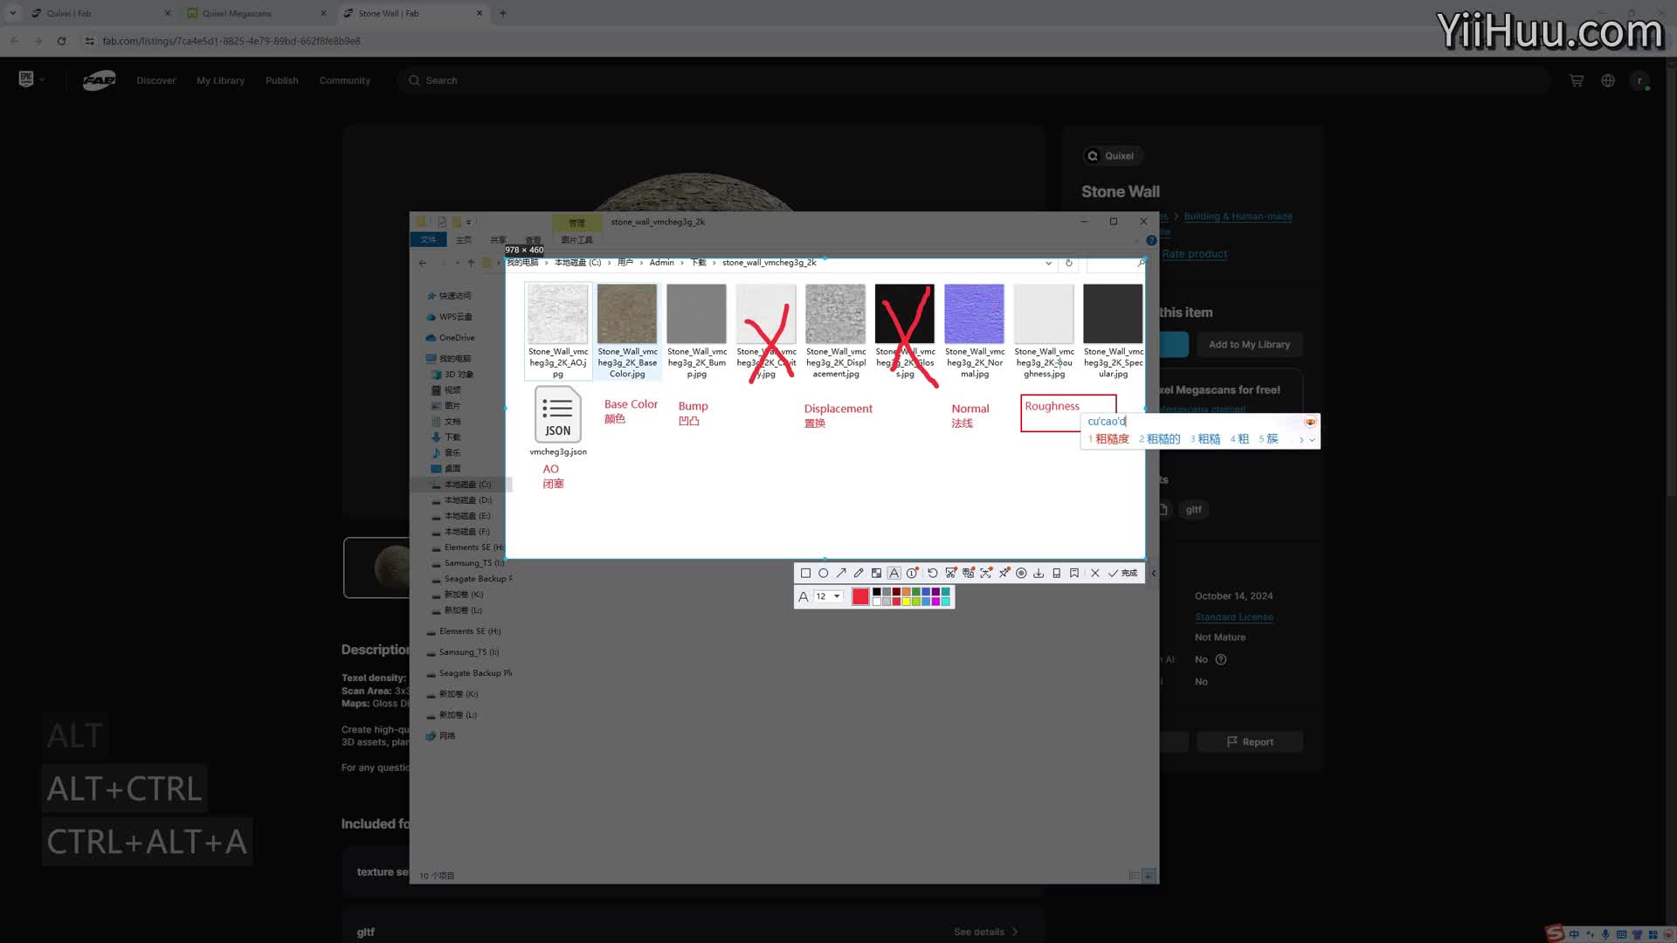This screenshot has width=1677, height=943.
Task: Click Add to My Library button
Action: 1249,345
